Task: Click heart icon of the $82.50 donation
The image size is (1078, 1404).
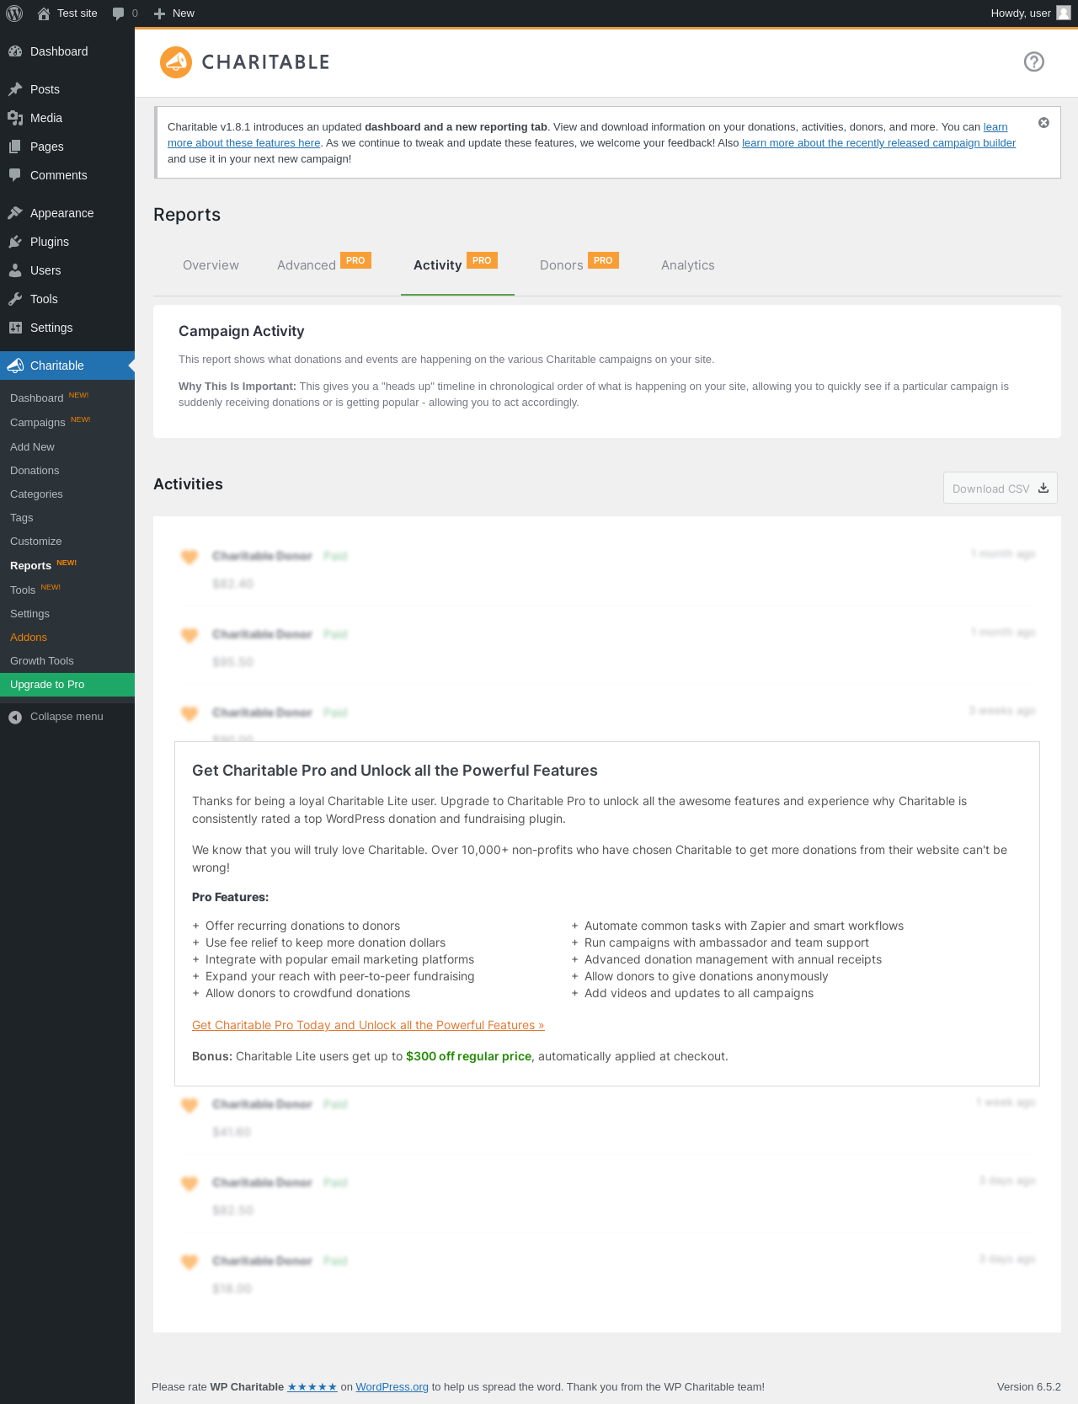Action: click(189, 1183)
